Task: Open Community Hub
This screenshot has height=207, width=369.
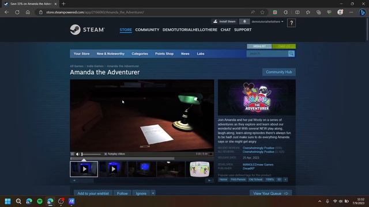Action: (279, 72)
